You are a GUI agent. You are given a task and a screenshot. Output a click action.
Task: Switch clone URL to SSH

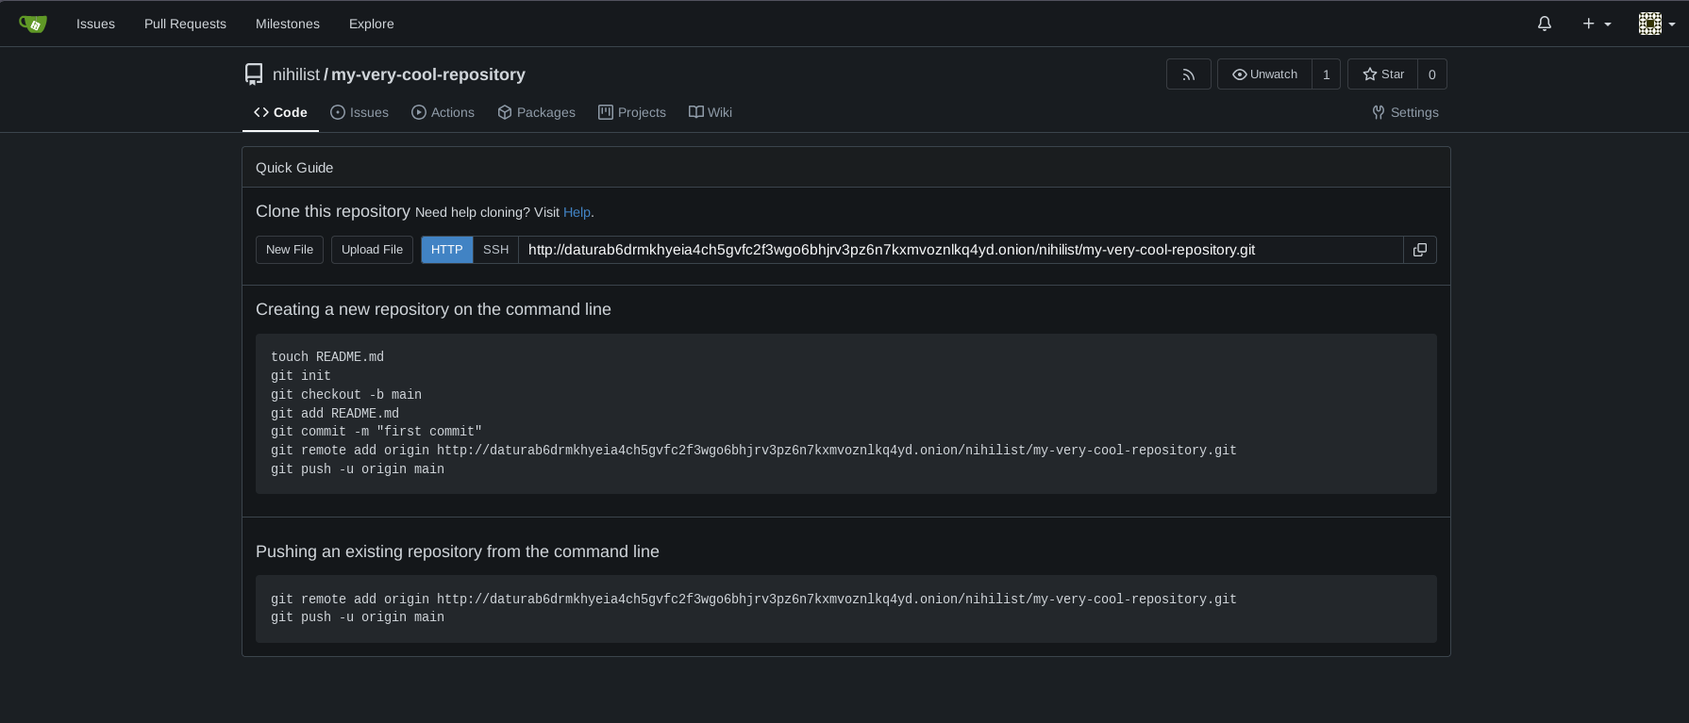click(x=495, y=250)
